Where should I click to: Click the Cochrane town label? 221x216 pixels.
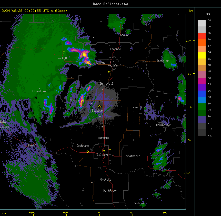[83, 146]
